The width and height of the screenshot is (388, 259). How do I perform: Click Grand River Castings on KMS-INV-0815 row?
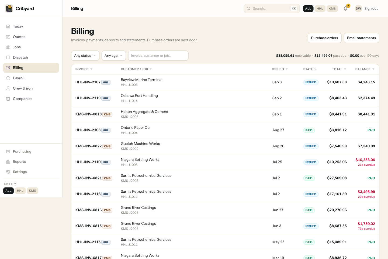[138, 224]
